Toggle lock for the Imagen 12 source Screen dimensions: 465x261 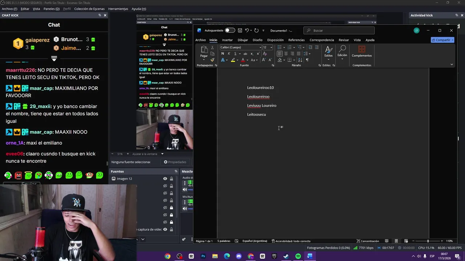[171, 179]
